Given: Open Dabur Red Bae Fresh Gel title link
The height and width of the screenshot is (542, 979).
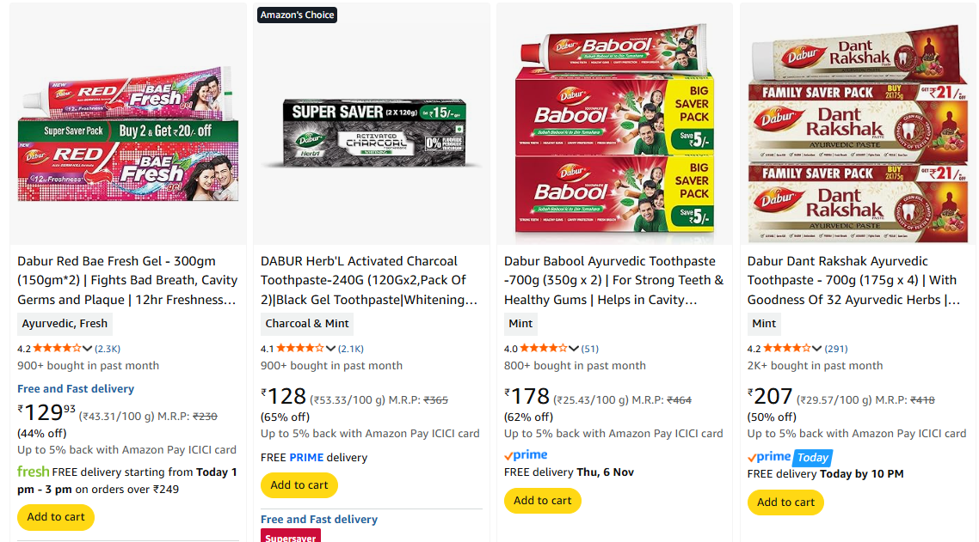Looking at the screenshot, I should [x=127, y=280].
